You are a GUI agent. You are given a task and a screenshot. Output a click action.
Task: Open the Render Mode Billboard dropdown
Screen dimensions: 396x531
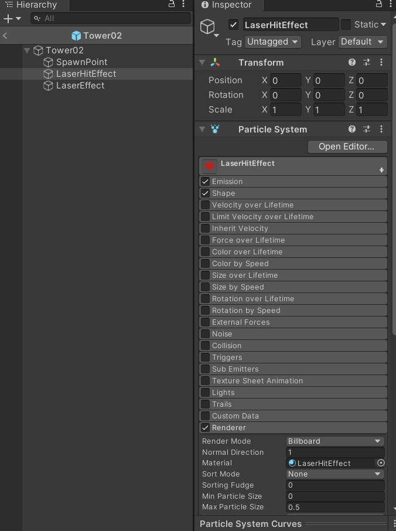click(335, 441)
